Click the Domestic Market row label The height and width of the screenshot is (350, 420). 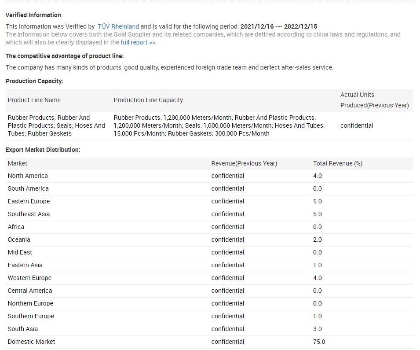pyautogui.click(x=31, y=342)
